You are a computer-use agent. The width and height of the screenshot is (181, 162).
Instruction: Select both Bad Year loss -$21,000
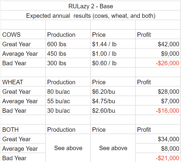tap(167, 158)
